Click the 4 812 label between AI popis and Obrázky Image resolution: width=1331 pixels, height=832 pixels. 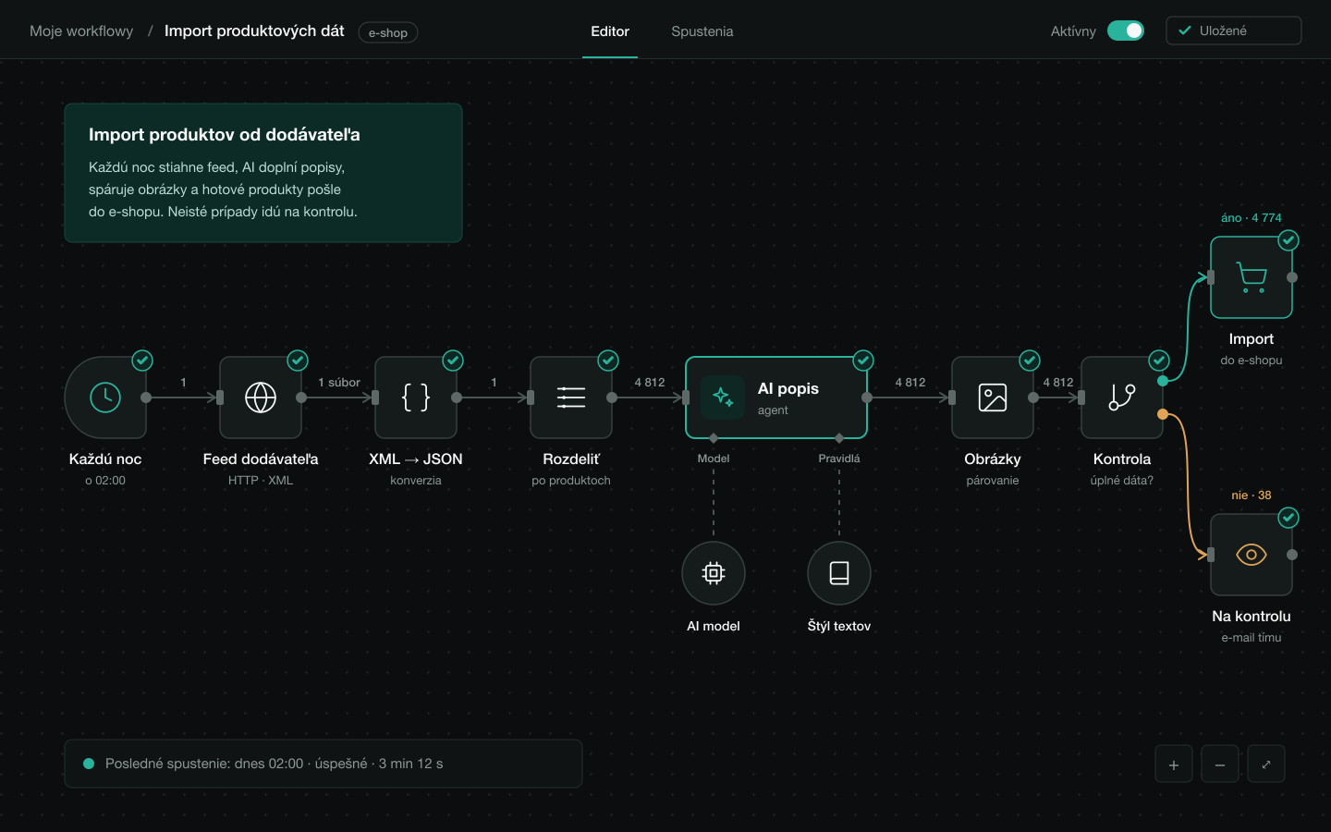click(910, 383)
